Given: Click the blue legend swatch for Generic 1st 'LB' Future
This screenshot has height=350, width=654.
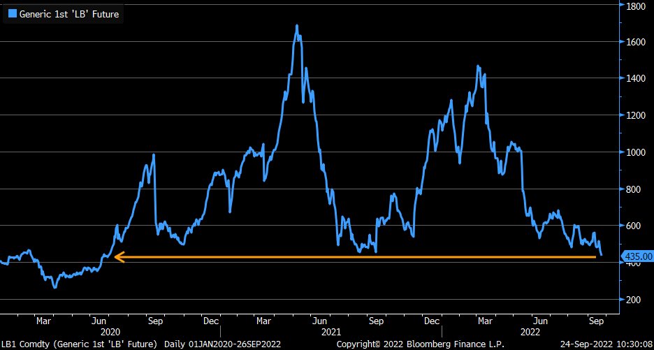Looking at the screenshot, I should coord(13,14).
